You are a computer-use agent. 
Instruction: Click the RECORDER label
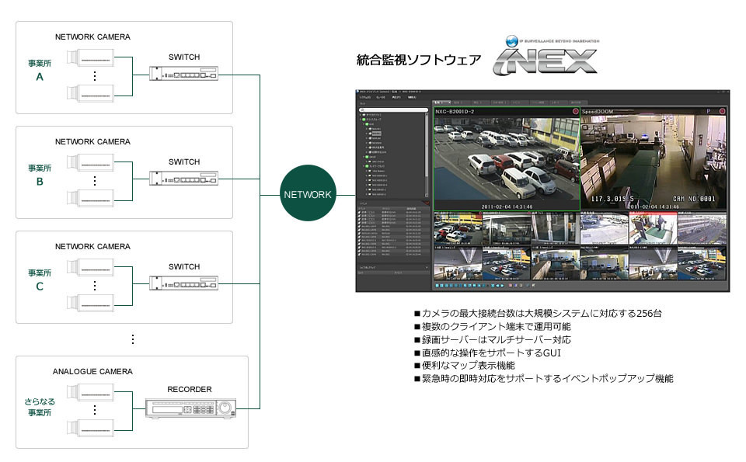tap(190, 389)
